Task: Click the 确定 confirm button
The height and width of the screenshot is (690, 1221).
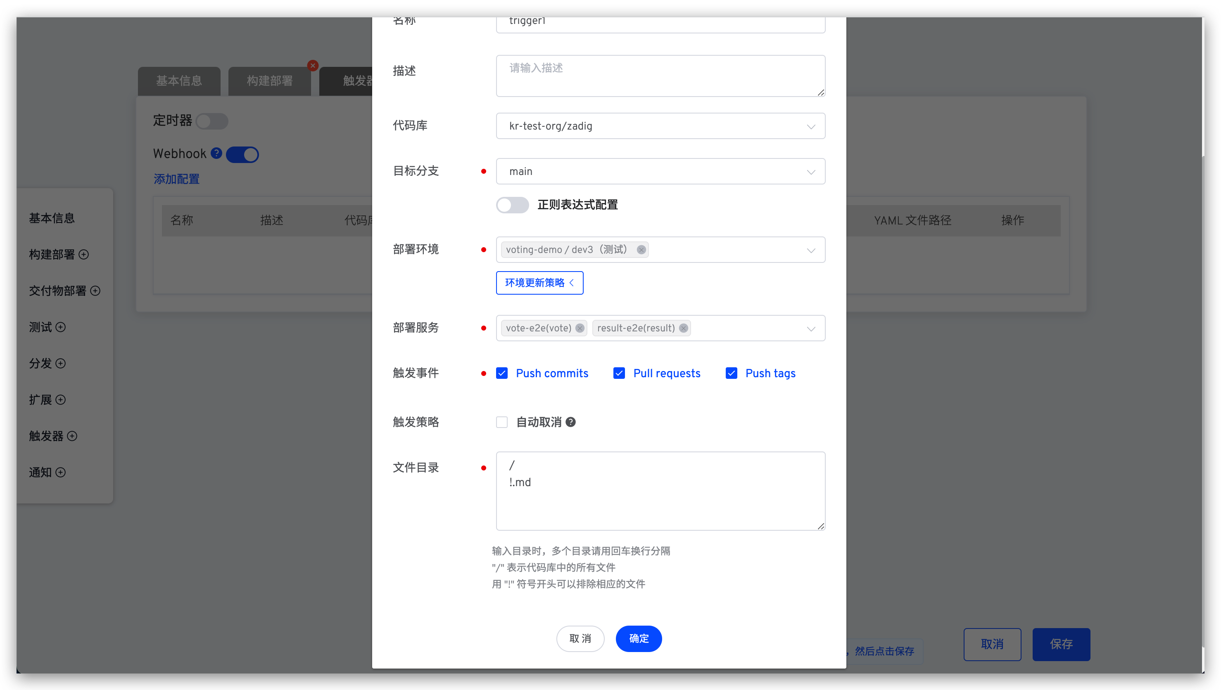Action: coord(638,639)
